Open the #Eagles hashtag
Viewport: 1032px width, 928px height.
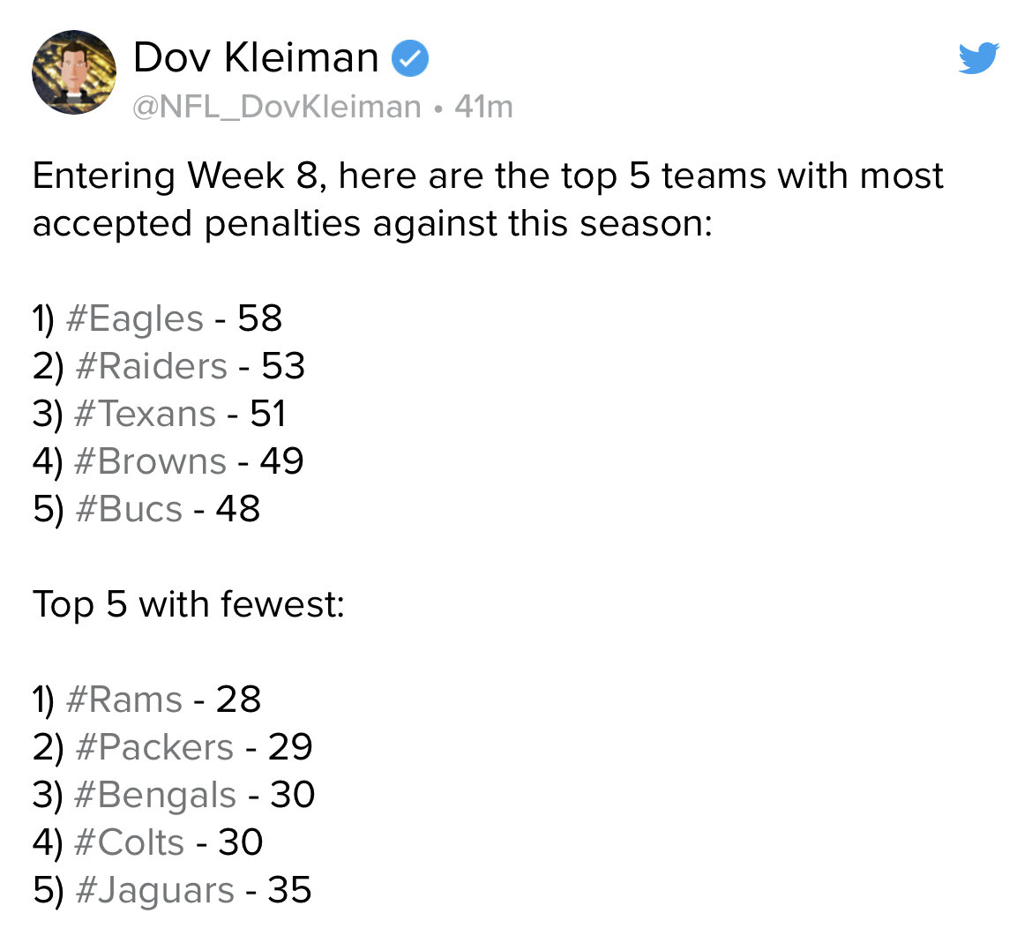coord(135,319)
